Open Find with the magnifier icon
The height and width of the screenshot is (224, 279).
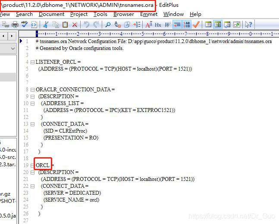pos(108,25)
